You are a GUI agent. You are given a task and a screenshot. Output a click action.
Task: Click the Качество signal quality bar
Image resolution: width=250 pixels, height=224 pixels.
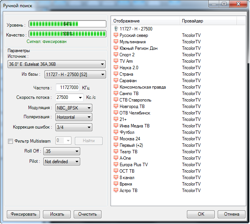coord(68,34)
